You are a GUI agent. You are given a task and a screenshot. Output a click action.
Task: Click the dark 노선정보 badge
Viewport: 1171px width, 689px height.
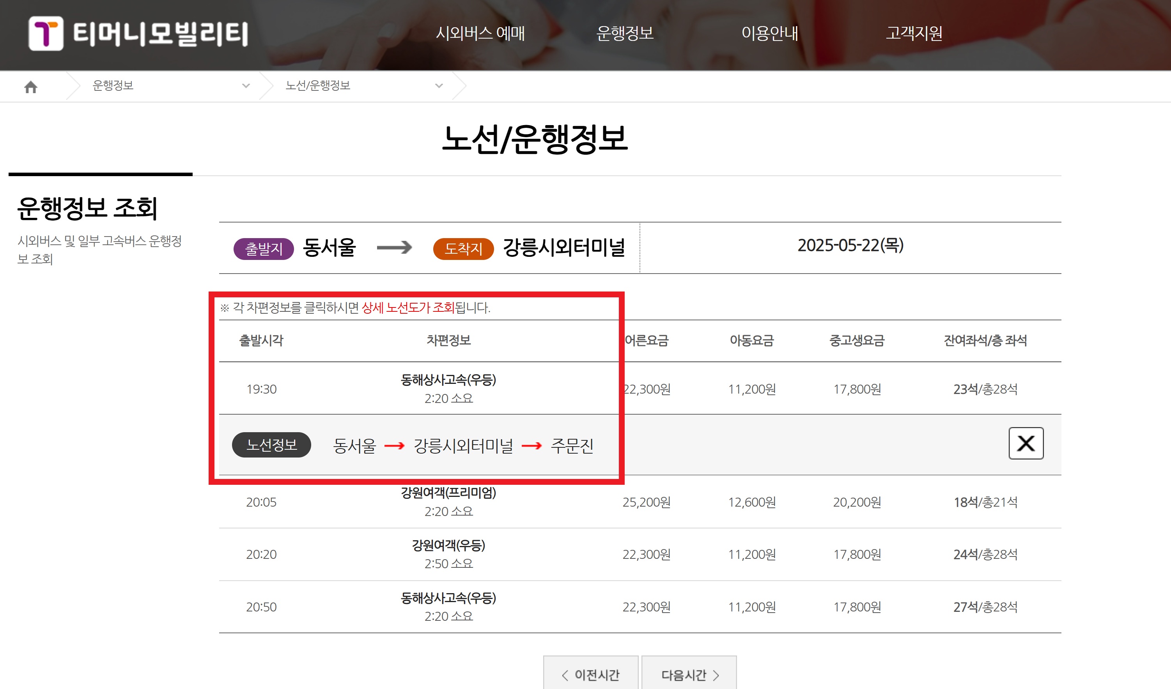[271, 445]
